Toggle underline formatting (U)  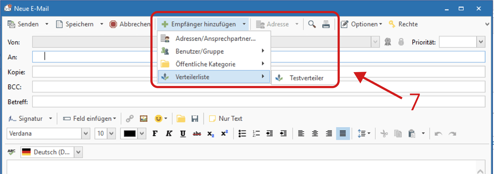183,134
